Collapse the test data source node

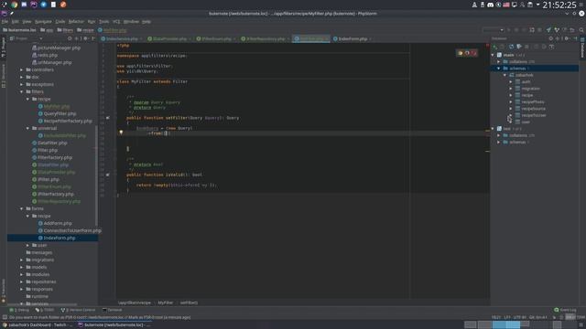[x=493, y=129]
